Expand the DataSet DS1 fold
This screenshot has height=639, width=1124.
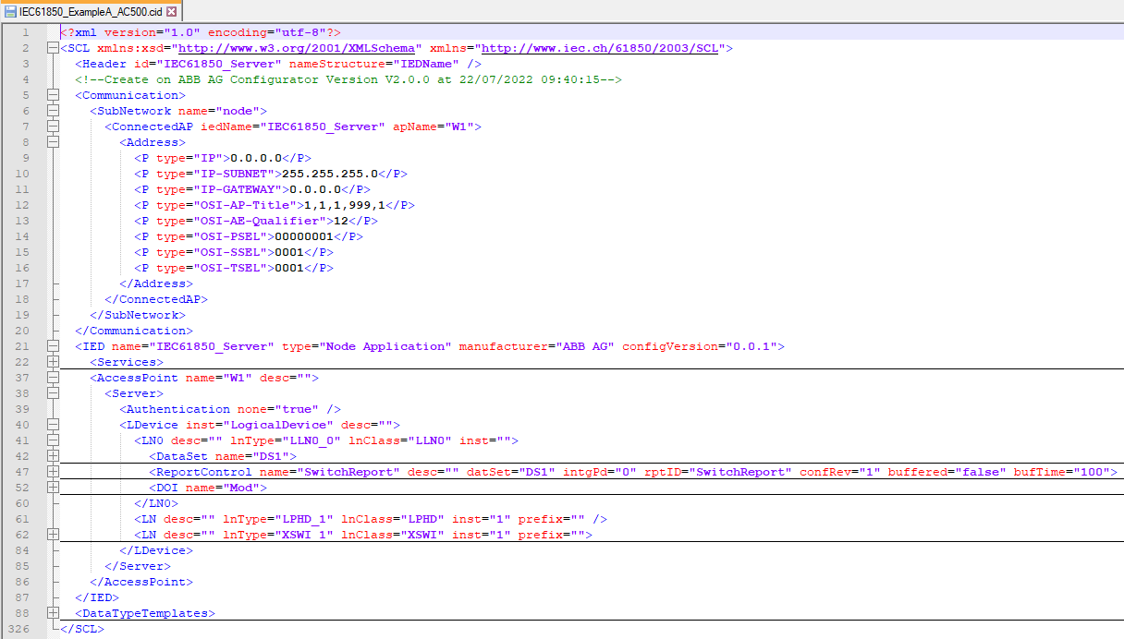[53, 456]
